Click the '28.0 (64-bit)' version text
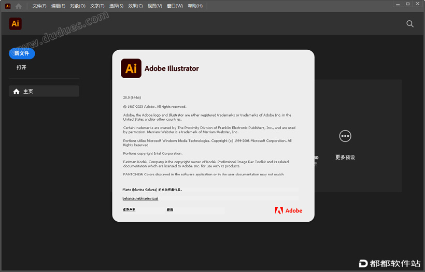Screen dimensions: 425x272 click(132, 97)
